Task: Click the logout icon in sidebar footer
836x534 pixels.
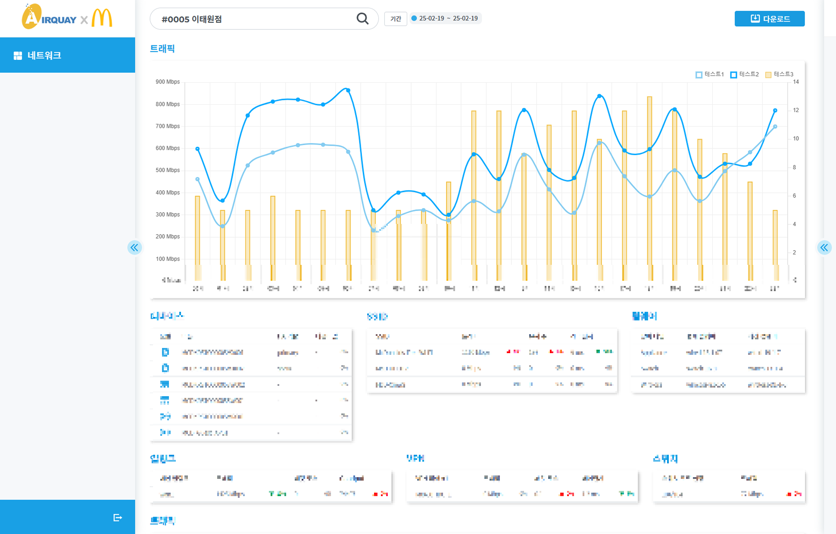Action: (117, 517)
